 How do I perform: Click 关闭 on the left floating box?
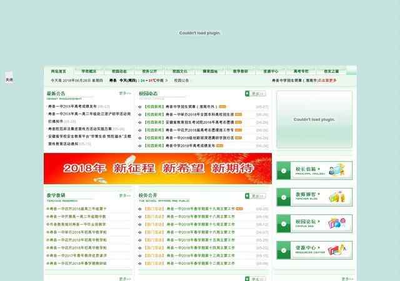(9, 80)
